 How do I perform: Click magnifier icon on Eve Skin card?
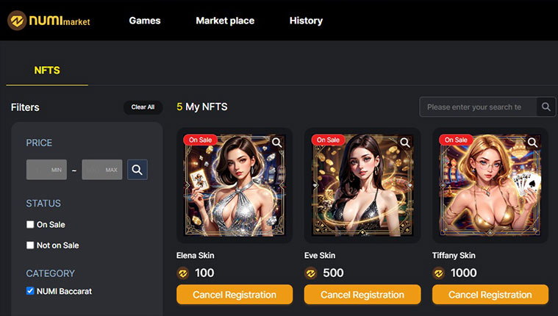pyautogui.click(x=405, y=143)
